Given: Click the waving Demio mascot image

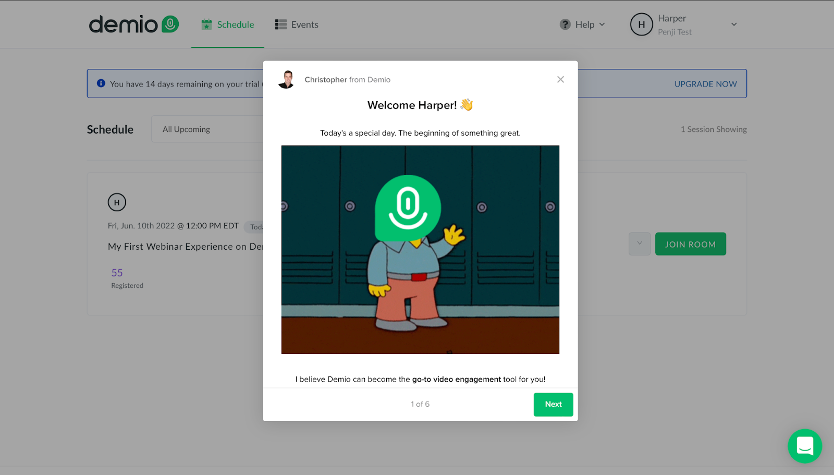Looking at the screenshot, I should 420,250.
